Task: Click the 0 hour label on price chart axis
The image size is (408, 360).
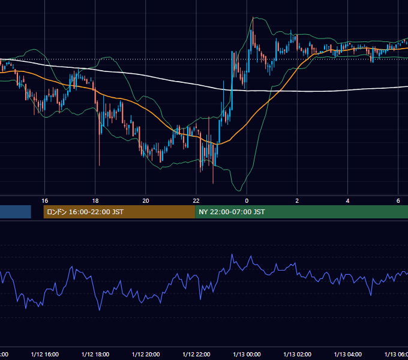Action: [247, 200]
